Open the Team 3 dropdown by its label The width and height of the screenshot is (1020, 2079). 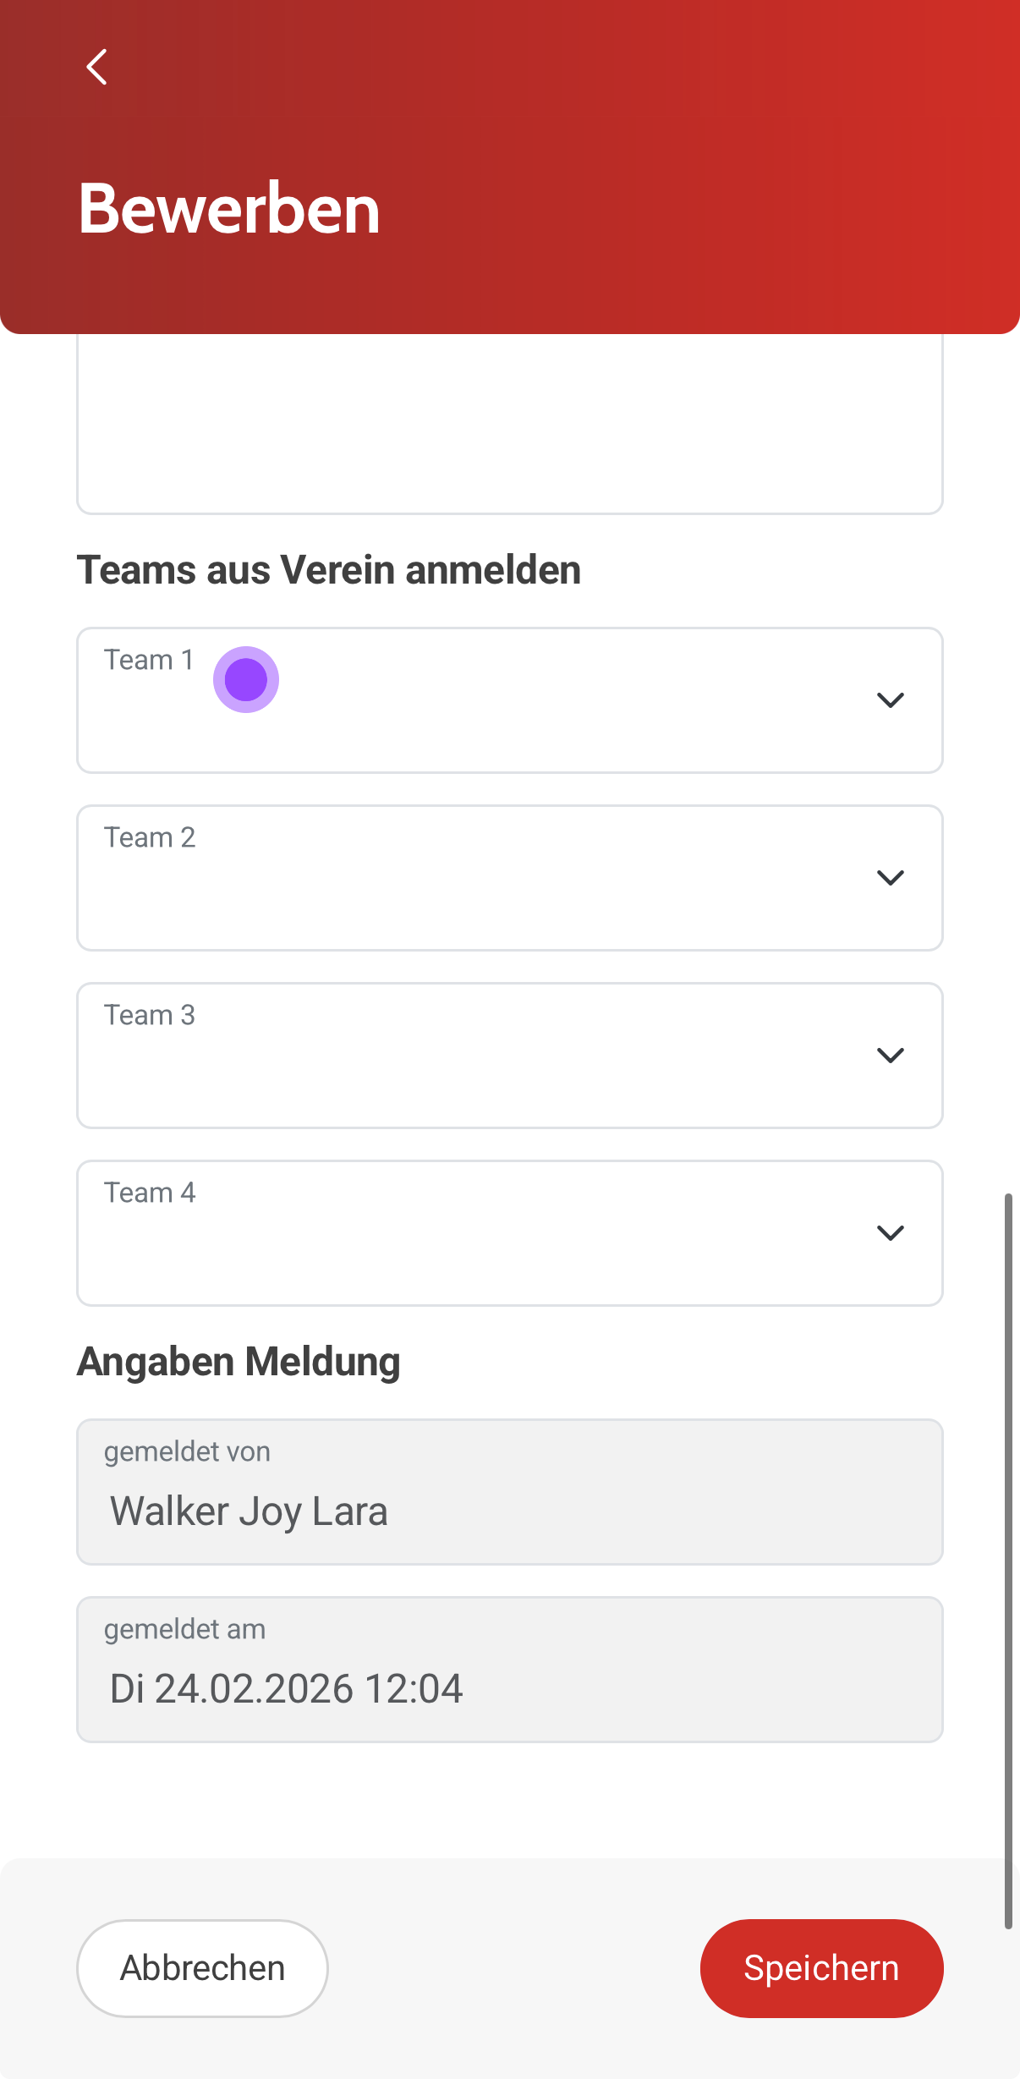click(150, 1016)
